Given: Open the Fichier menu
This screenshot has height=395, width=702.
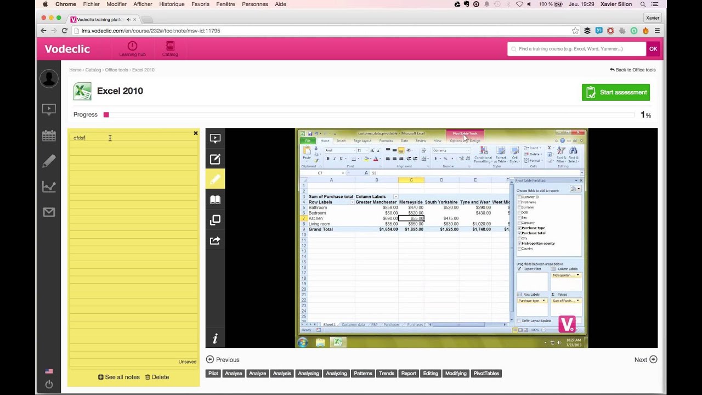Looking at the screenshot, I should 91,4.
